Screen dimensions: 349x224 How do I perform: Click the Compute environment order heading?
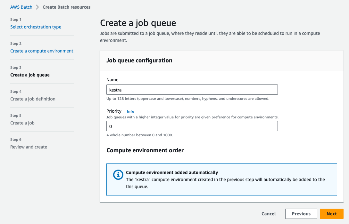click(x=145, y=150)
